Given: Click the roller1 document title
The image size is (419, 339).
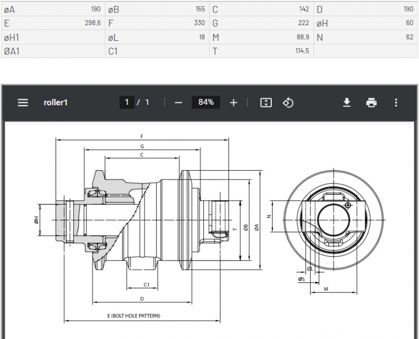Looking at the screenshot, I should click(x=56, y=103).
